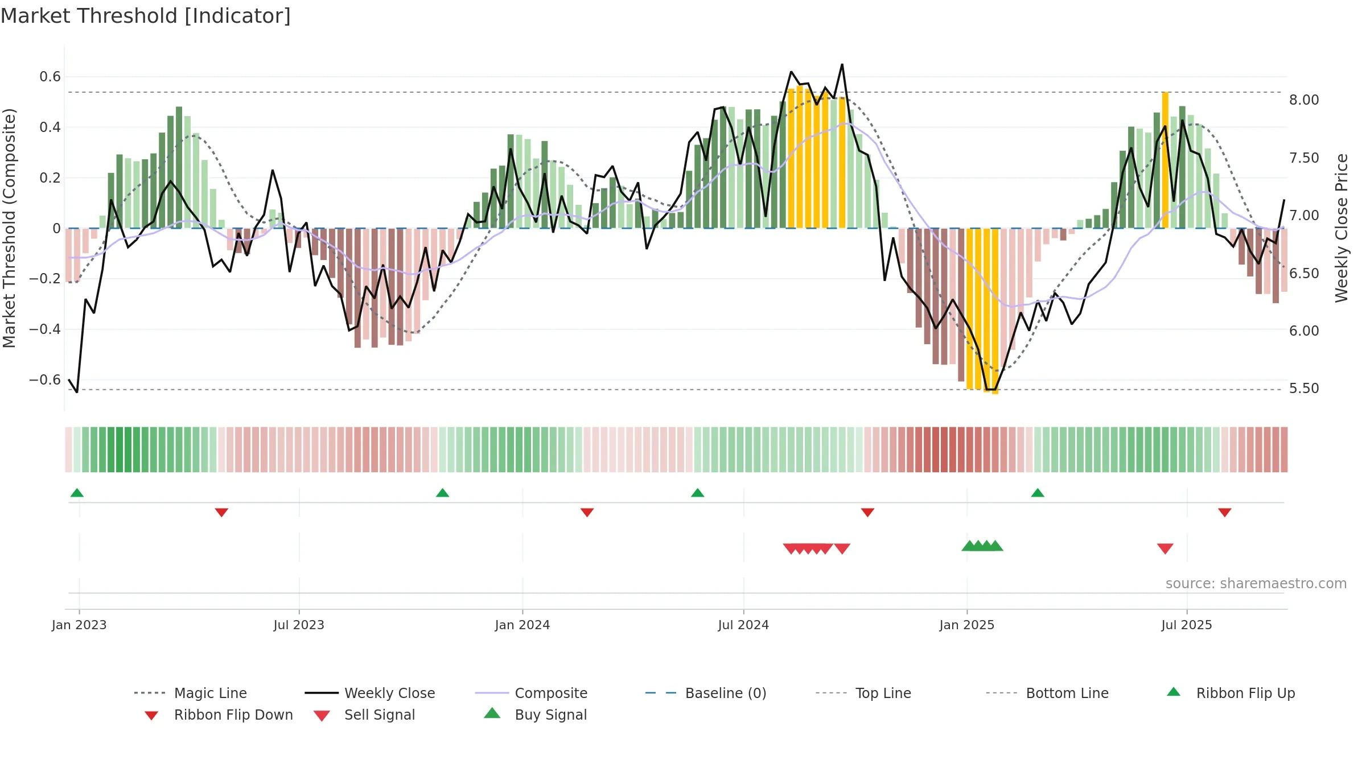This screenshot has height=768, width=1366.
Task: Click the Weekly Close Price axis title
Action: tap(1342, 228)
